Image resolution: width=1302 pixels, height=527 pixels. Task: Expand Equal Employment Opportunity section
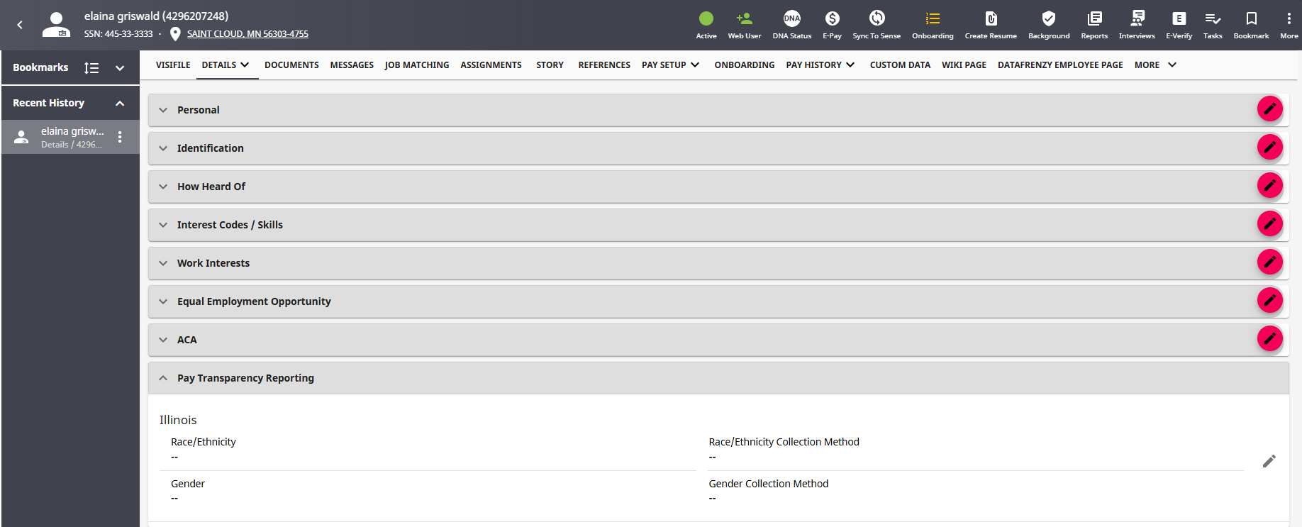pyautogui.click(x=163, y=301)
